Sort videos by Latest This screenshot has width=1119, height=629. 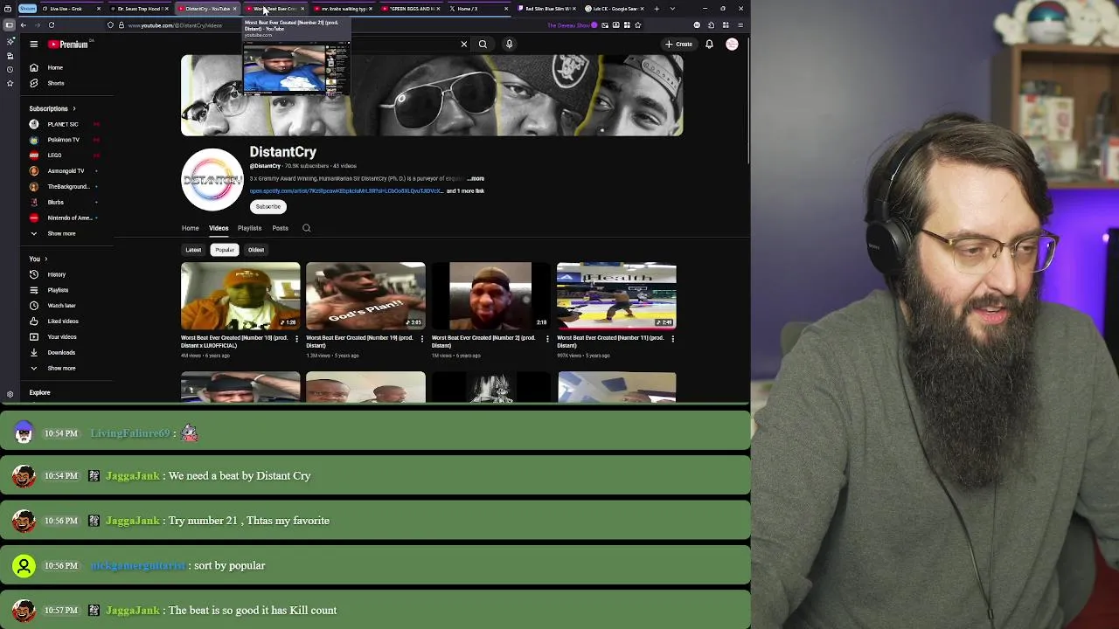coord(193,250)
